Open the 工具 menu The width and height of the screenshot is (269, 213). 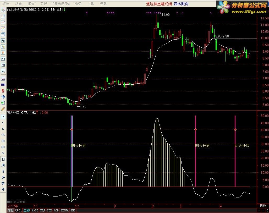coord(91,4)
